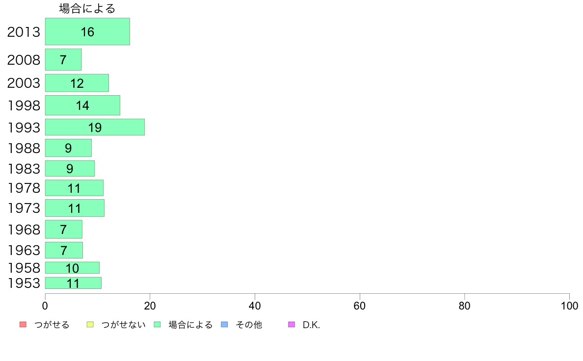This screenshot has height=361, width=583.
Task: Click the 40 tick label on x-axis
Action: [255, 306]
